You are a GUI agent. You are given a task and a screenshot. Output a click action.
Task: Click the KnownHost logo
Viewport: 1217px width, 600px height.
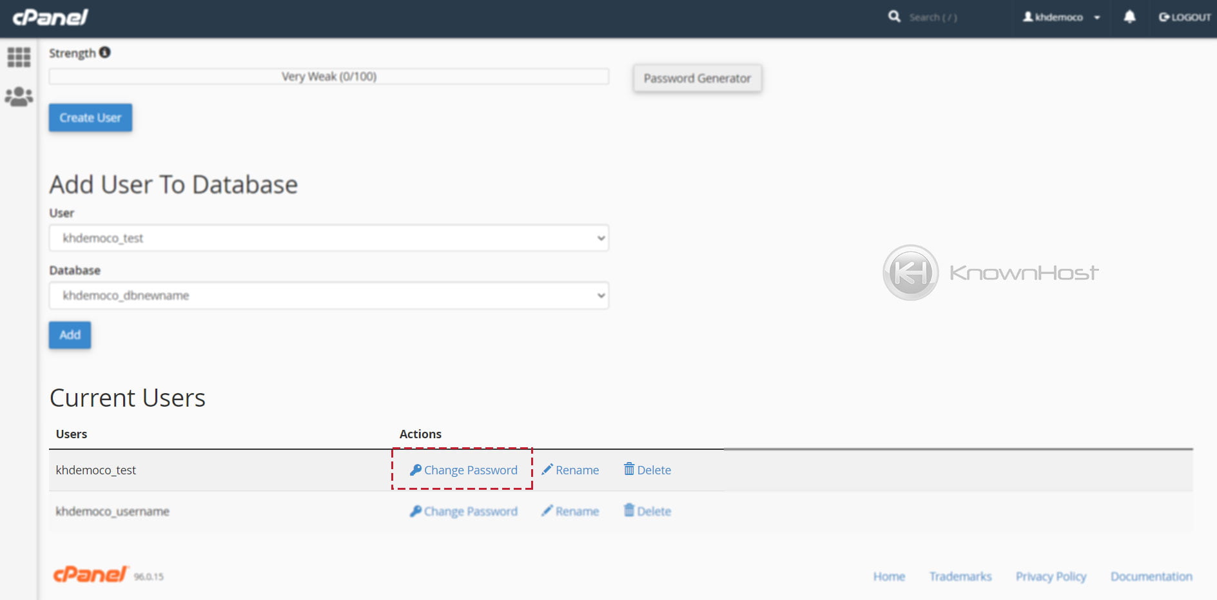(990, 273)
